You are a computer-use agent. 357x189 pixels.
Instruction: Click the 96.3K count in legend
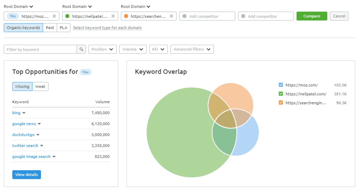coord(342,103)
